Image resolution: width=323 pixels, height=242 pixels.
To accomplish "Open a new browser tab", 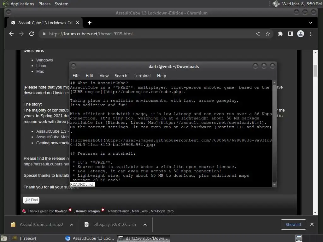I will click(x=89, y=23).
